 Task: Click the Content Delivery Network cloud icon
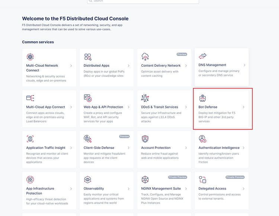tap(145, 57)
